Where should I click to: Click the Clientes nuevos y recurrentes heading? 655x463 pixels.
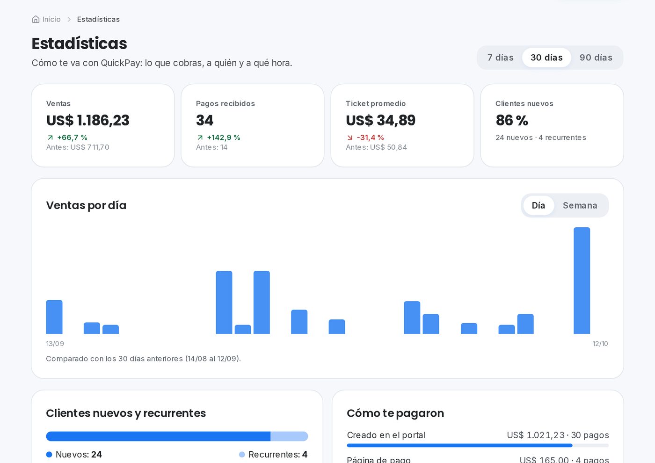(126, 413)
